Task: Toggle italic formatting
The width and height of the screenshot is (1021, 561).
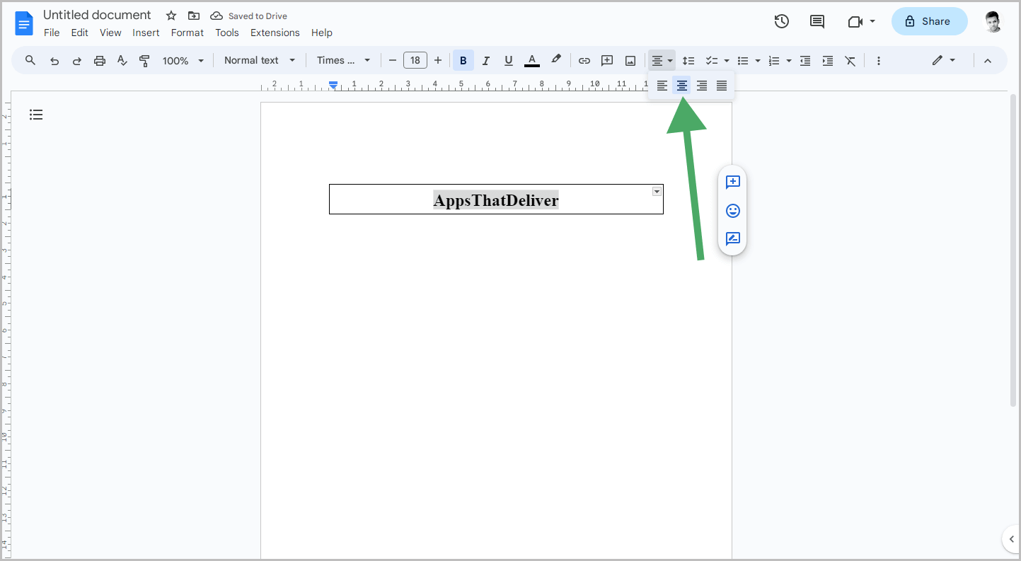Action: [x=485, y=60]
